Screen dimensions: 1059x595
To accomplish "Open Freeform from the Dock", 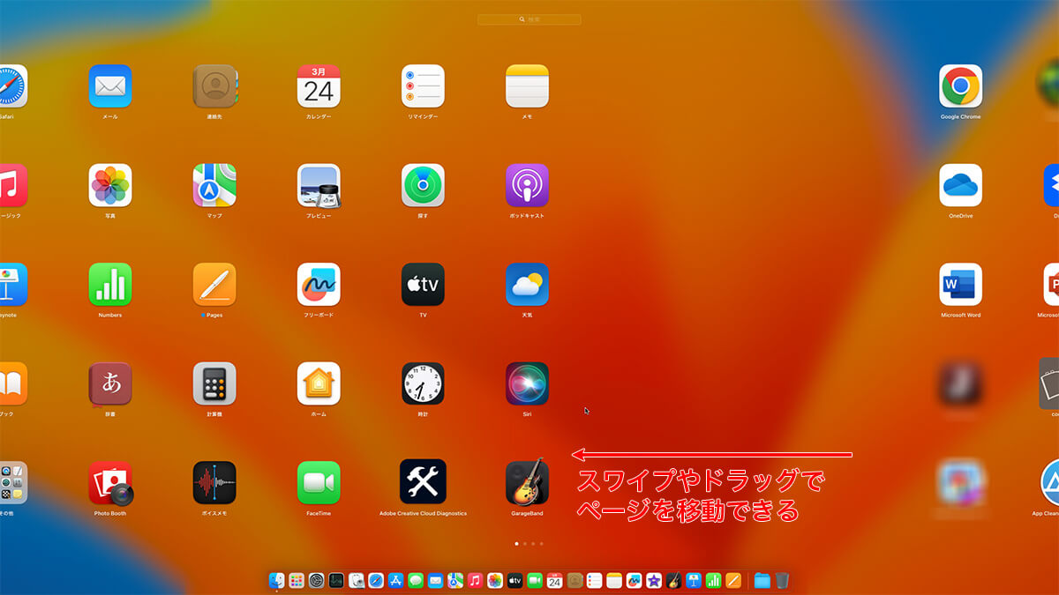I will 634,580.
